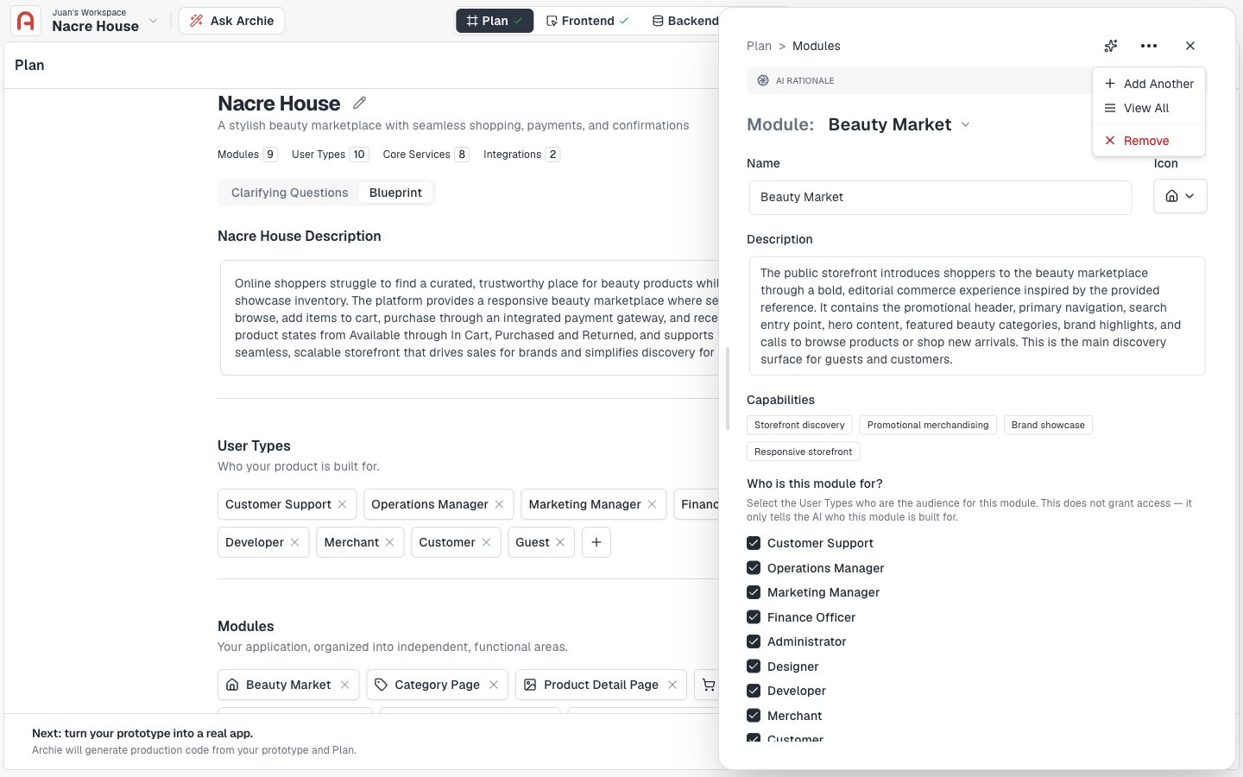Click the AI Rationale icon

click(x=763, y=80)
